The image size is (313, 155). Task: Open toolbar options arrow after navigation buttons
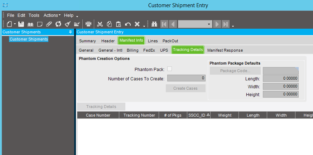coord(233,26)
